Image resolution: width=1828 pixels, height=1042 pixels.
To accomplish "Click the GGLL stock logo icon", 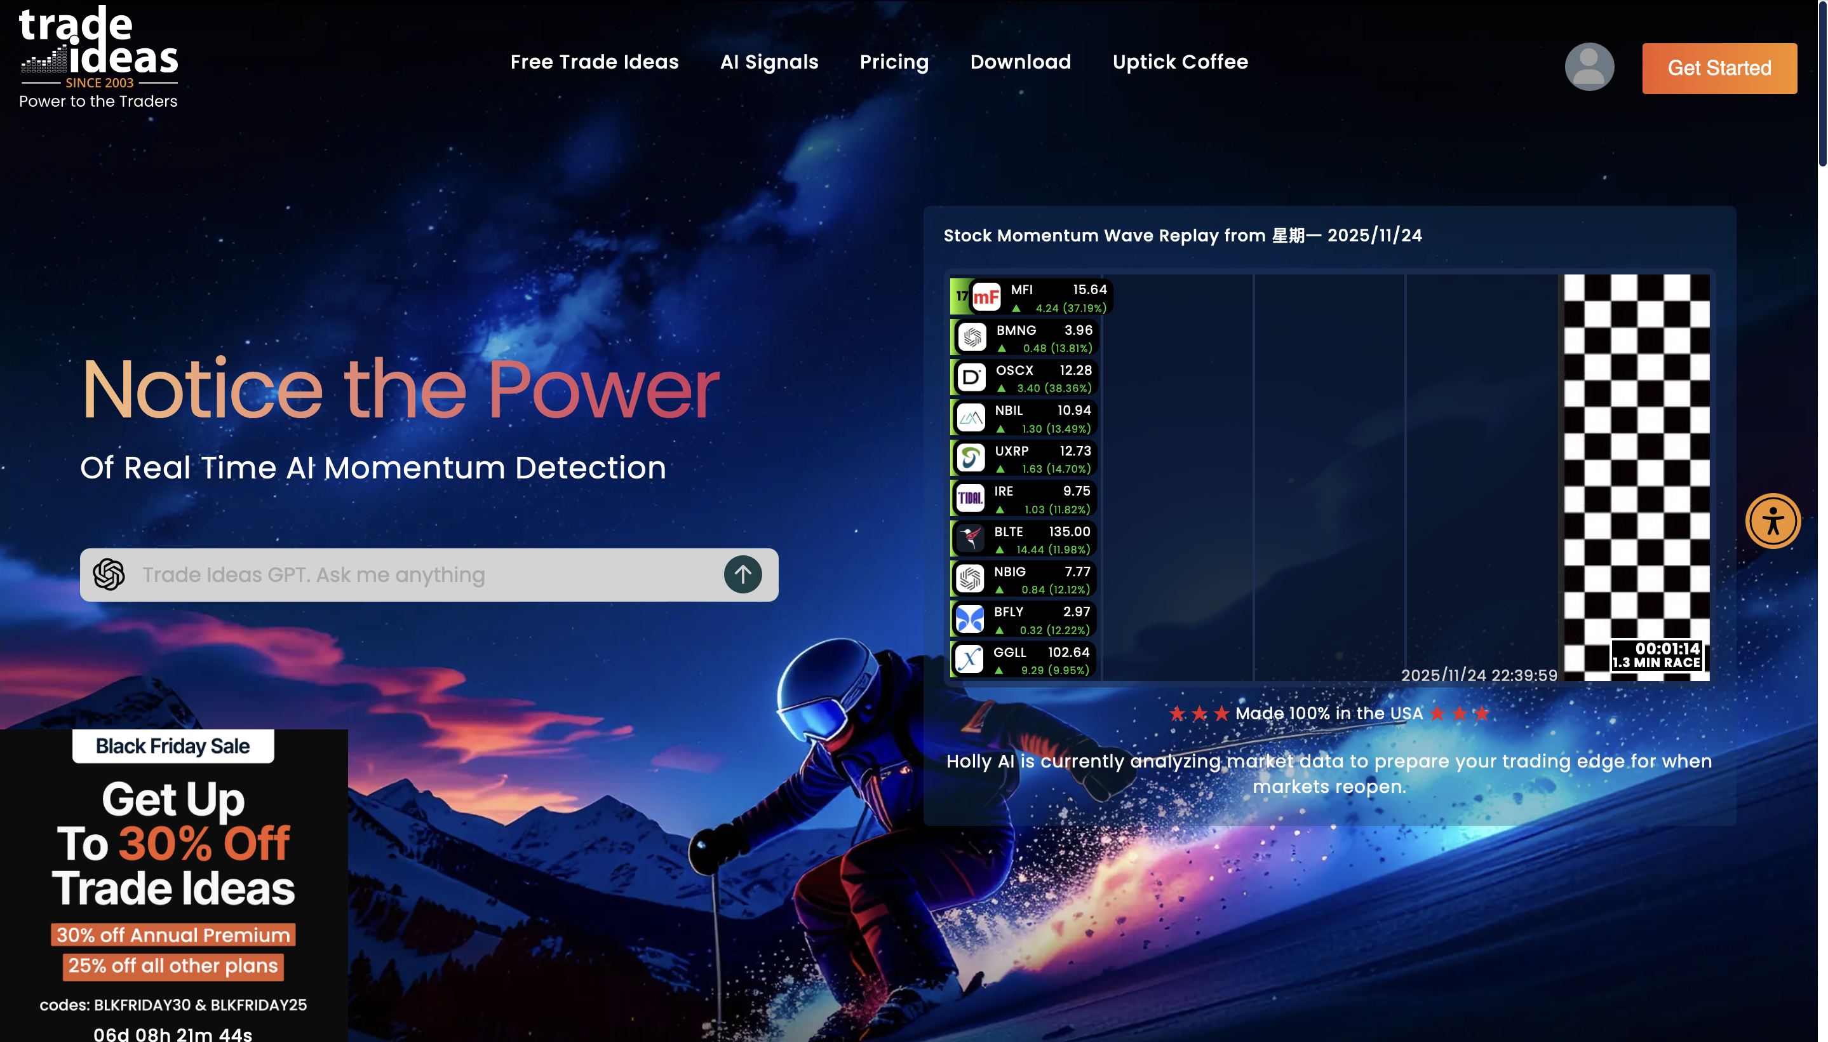I will 969,659.
